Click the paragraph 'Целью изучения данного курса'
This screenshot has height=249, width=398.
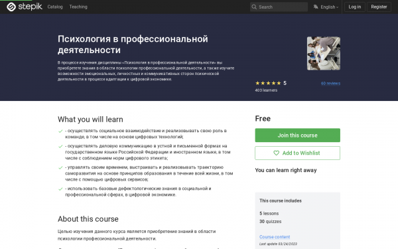[137, 235]
